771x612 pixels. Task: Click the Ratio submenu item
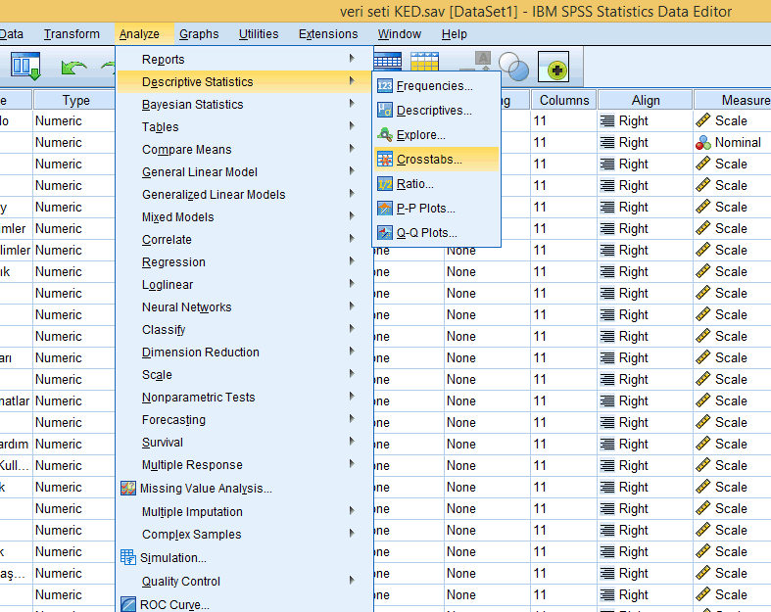(414, 184)
